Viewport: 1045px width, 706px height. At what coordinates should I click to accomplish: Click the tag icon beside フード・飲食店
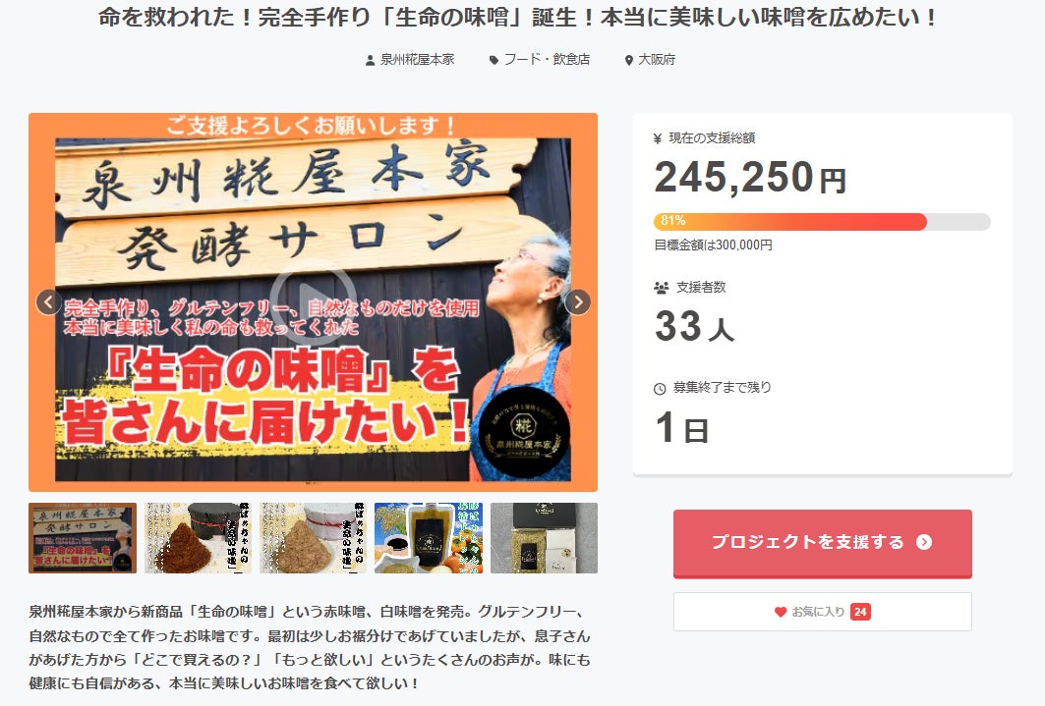point(493,61)
